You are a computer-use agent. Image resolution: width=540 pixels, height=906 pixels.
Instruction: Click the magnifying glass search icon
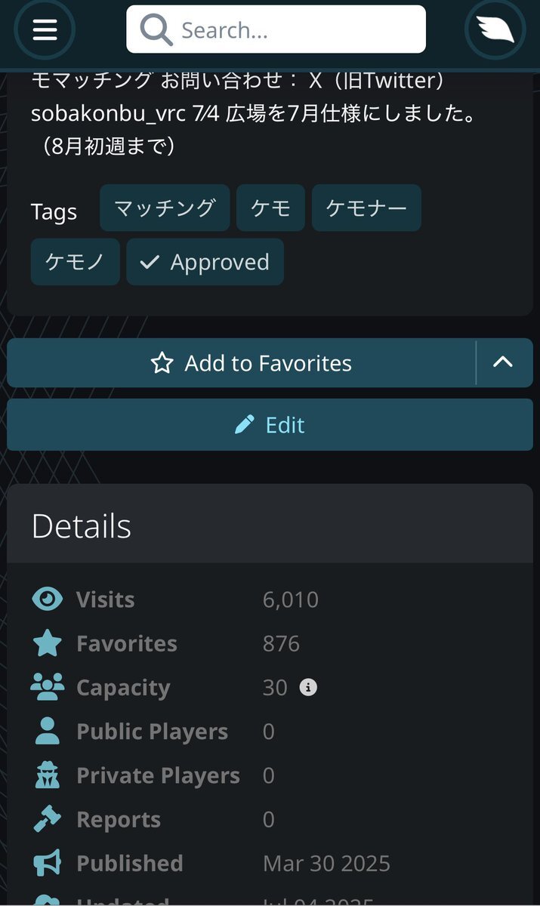[x=156, y=29]
